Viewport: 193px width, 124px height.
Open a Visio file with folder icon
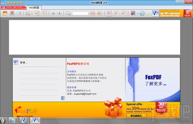(5, 13)
